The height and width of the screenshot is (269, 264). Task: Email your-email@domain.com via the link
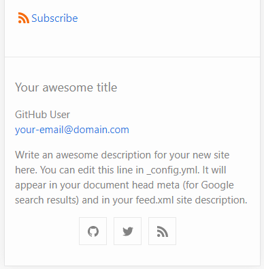(72, 130)
